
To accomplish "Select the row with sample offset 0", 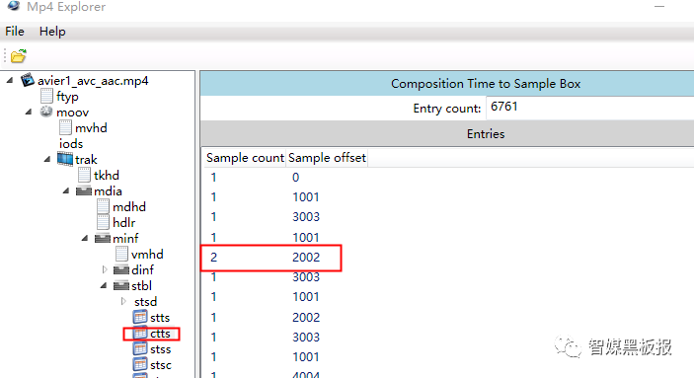I will (448, 177).
